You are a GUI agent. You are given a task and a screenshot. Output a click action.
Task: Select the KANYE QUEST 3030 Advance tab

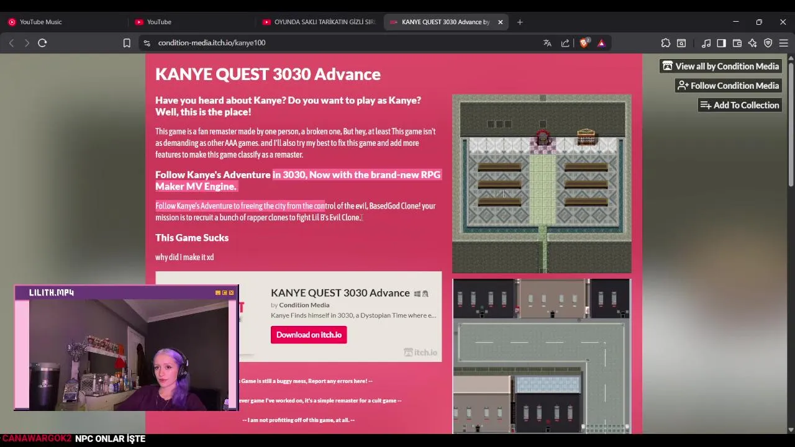tap(445, 22)
